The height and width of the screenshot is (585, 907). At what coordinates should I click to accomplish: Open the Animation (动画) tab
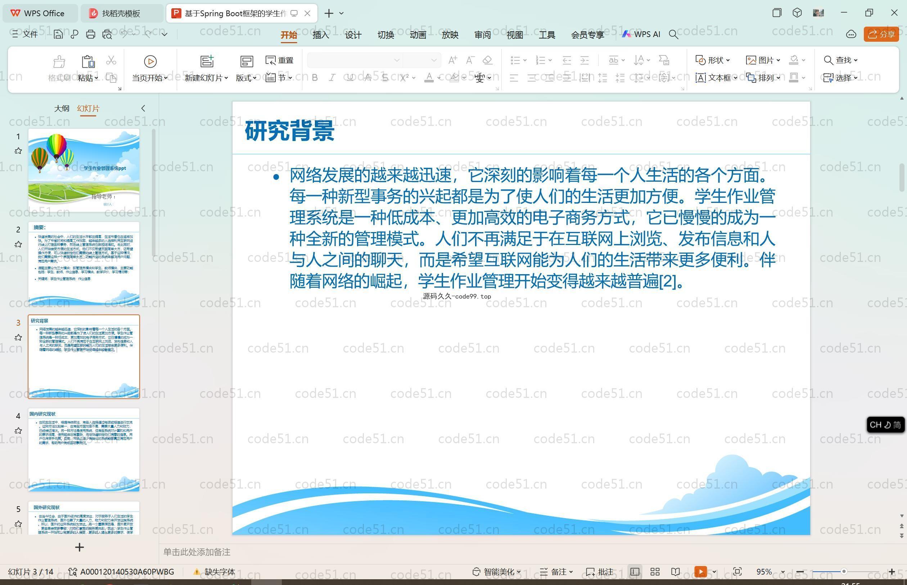click(418, 35)
